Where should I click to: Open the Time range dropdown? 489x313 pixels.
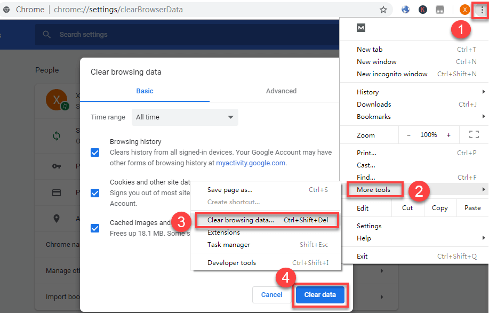(185, 117)
